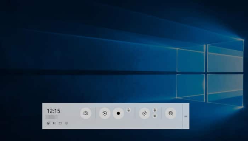This screenshot has width=248, height=141.
Task: Take a screenshot with the camera button
Action: tap(86, 113)
